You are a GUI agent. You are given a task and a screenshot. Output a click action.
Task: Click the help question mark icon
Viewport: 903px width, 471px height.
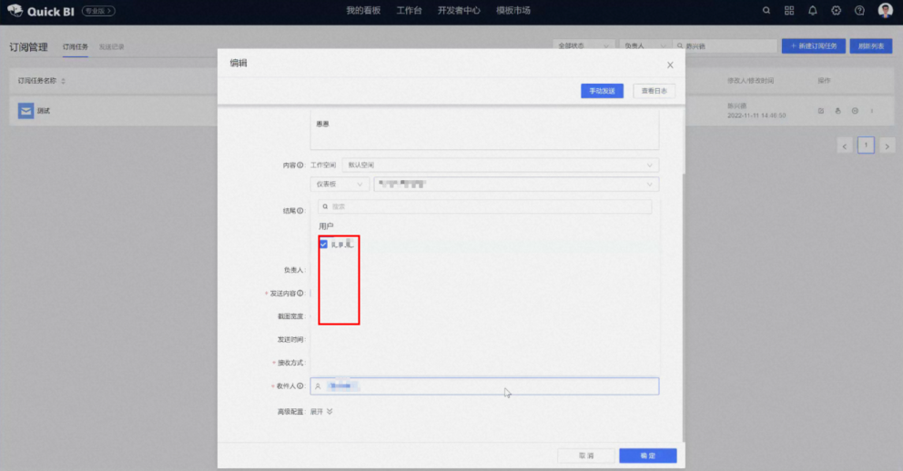[860, 11]
